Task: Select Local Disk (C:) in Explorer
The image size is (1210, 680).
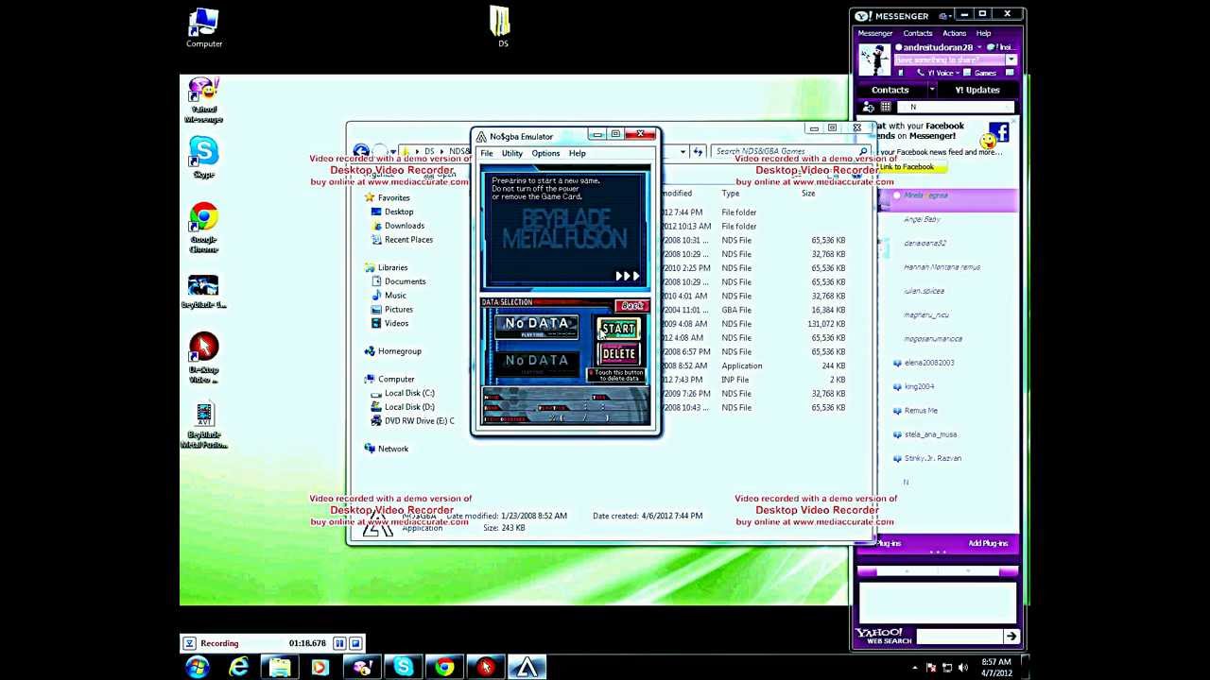Action: 409,393
